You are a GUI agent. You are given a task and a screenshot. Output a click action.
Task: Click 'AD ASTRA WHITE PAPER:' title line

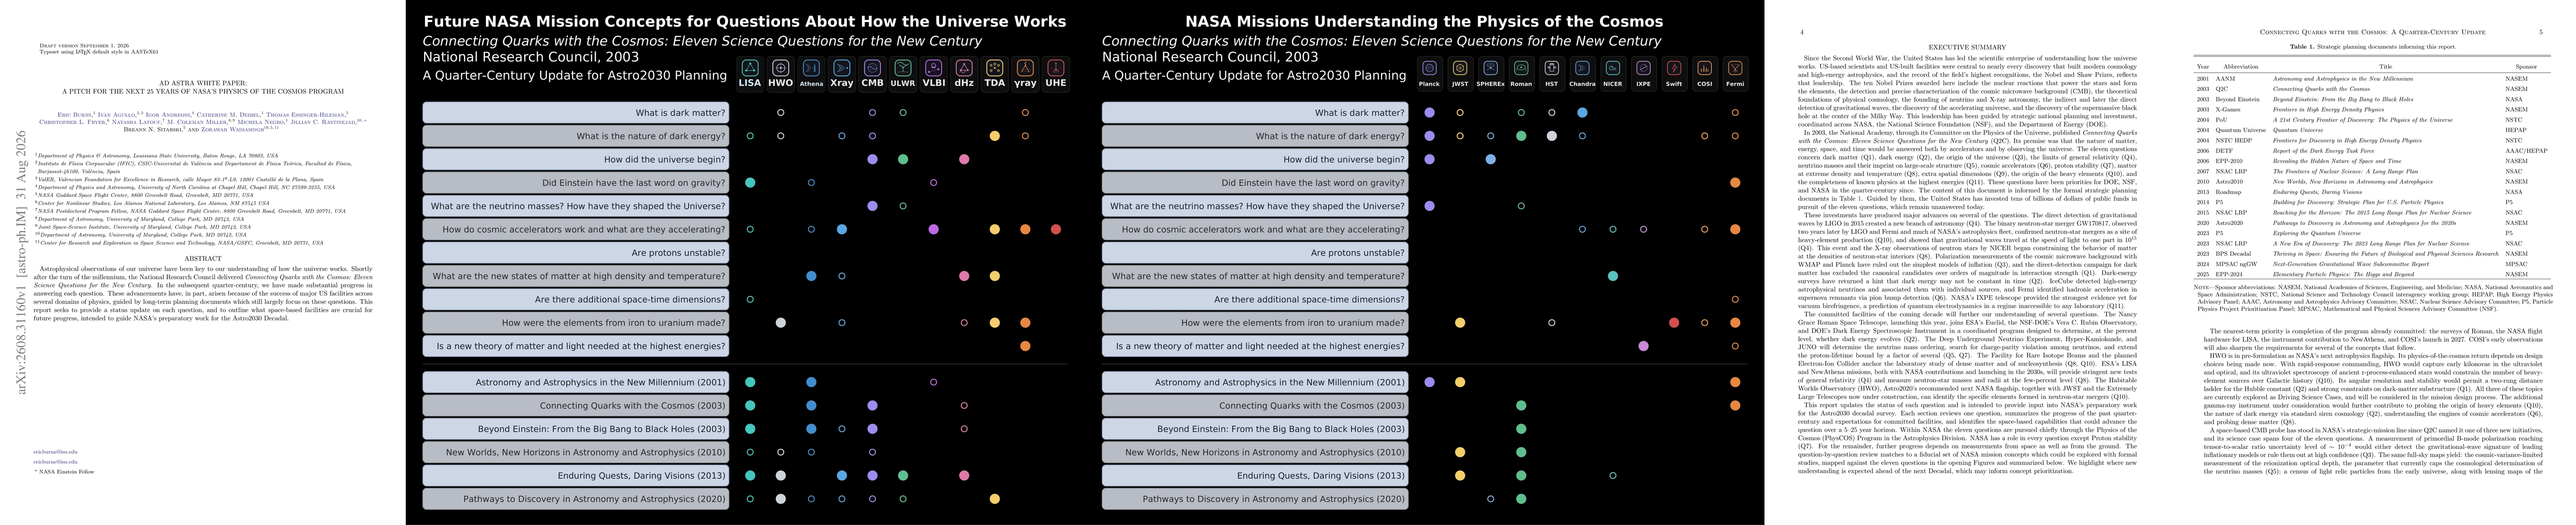pos(203,84)
